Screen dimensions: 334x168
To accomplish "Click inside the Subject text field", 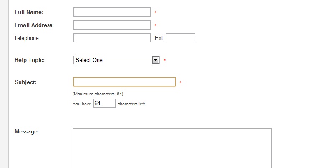I will coord(124,82).
